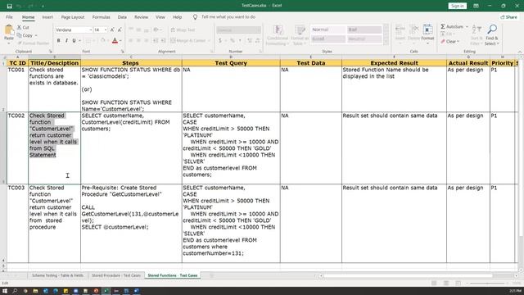Click the Expected Result header cell
The image size is (524, 295).
(394, 63)
